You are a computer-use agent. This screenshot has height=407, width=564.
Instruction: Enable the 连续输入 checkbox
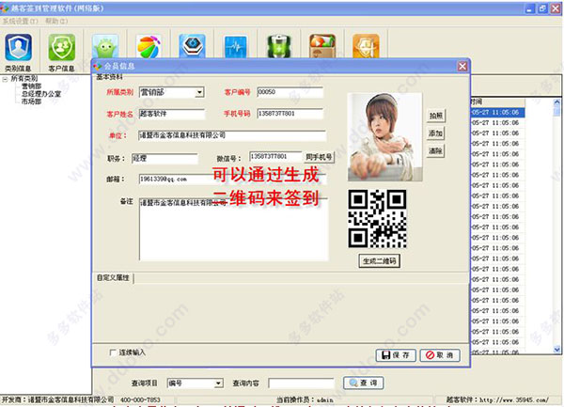tap(113, 352)
